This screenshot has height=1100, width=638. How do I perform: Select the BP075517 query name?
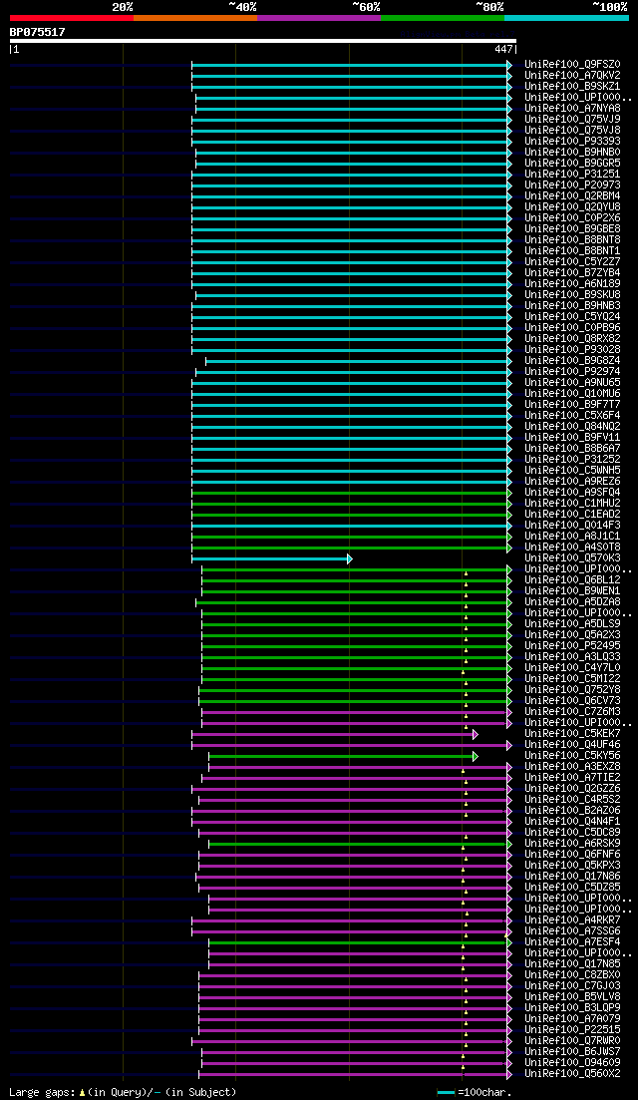pyautogui.click(x=37, y=32)
